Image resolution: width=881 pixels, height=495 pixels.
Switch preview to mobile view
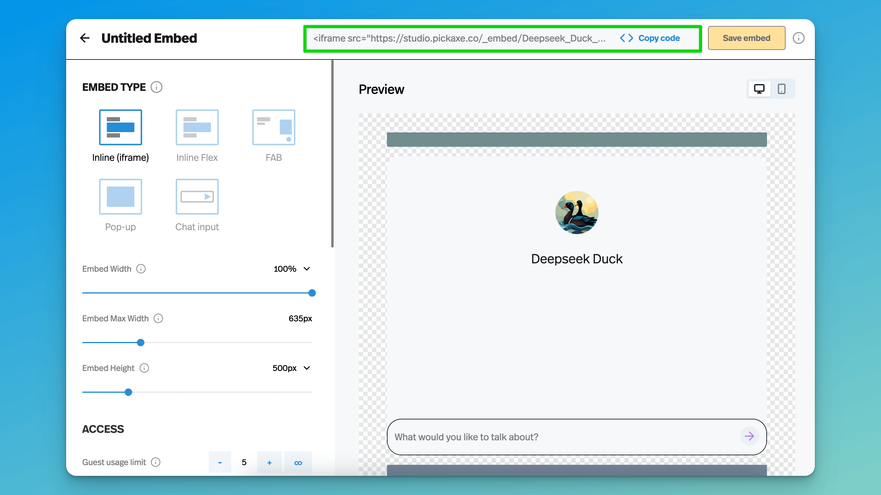[781, 89]
